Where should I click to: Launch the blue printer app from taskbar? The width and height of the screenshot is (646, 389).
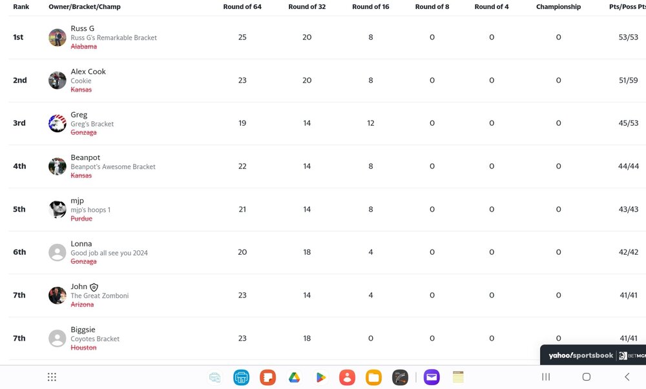point(242,377)
